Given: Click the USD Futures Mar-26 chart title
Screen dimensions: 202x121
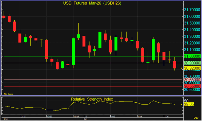Looking at the screenshot, I should [x=92, y=3].
